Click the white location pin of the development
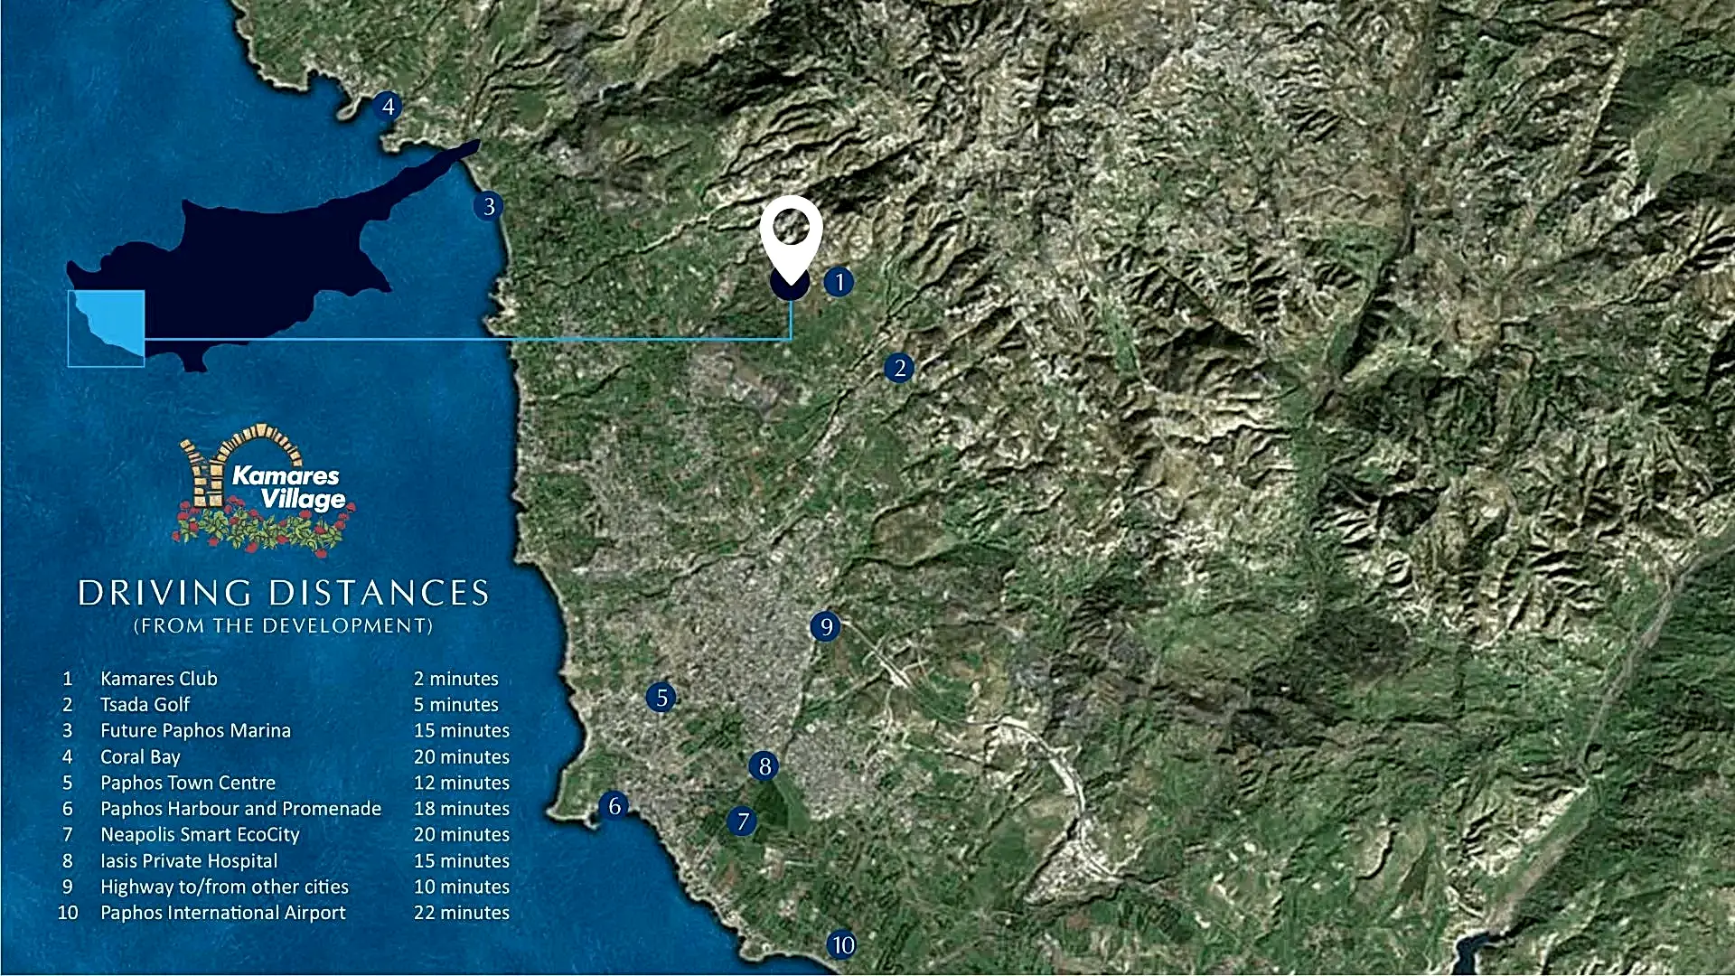The height and width of the screenshot is (976, 1735). click(x=791, y=240)
